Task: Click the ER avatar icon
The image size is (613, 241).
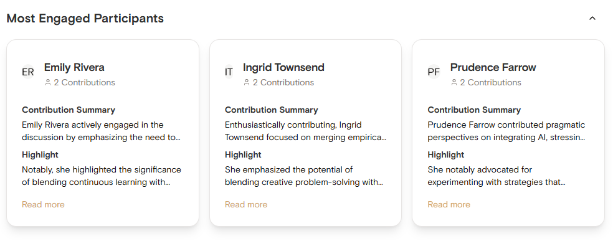Action: (28, 72)
